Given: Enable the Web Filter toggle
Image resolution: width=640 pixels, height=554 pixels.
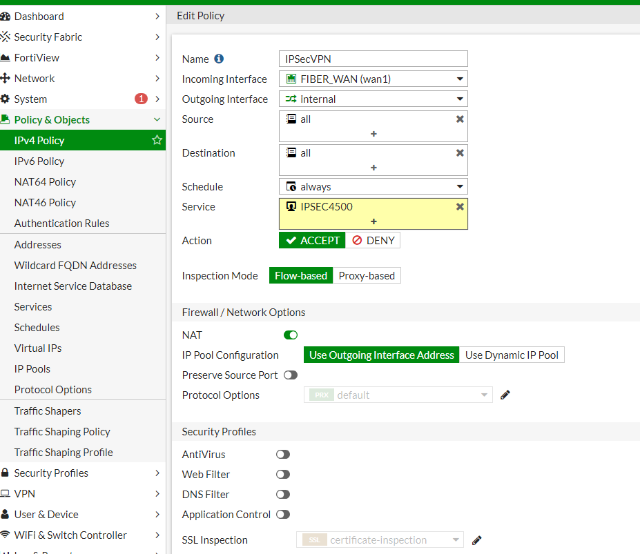Looking at the screenshot, I should 283,475.
